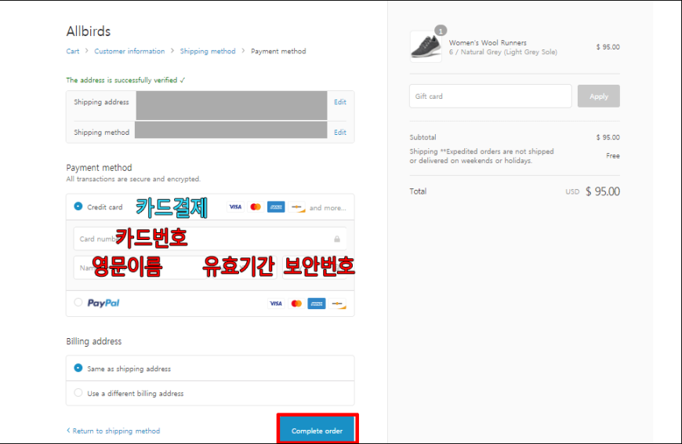Click the 'Women's Wool Runners' product name
Image resolution: width=682 pixels, height=444 pixels.
coord(488,42)
